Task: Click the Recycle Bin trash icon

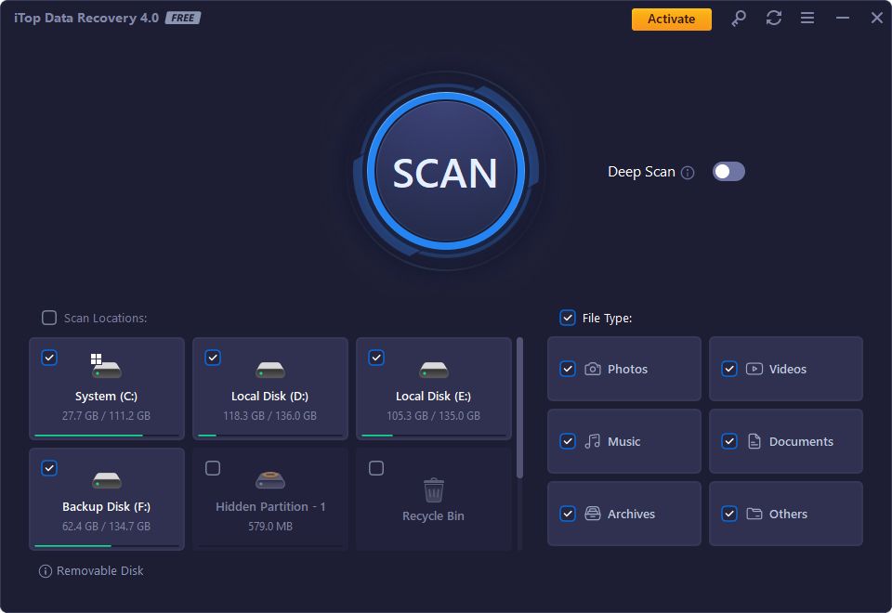Action: (433, 489)
